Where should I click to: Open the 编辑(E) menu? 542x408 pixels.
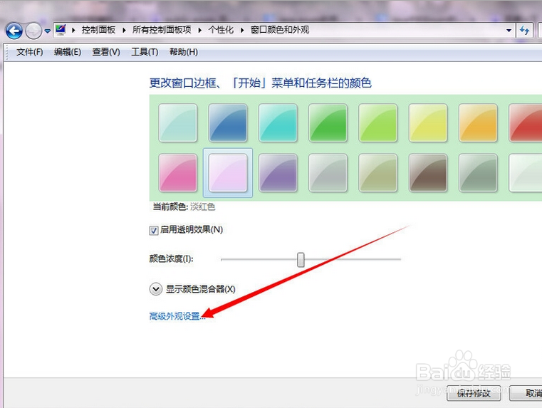[x=68, y=52]
